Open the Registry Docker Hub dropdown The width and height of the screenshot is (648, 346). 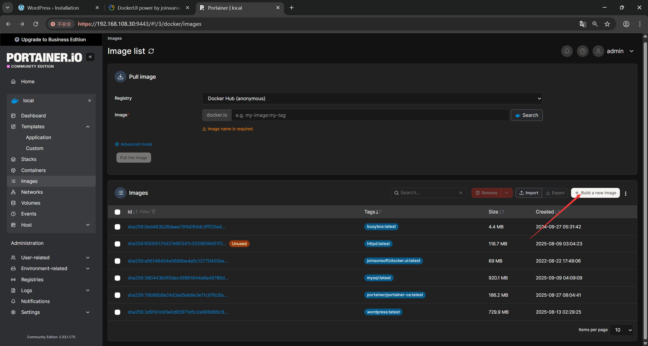(372, 98)
